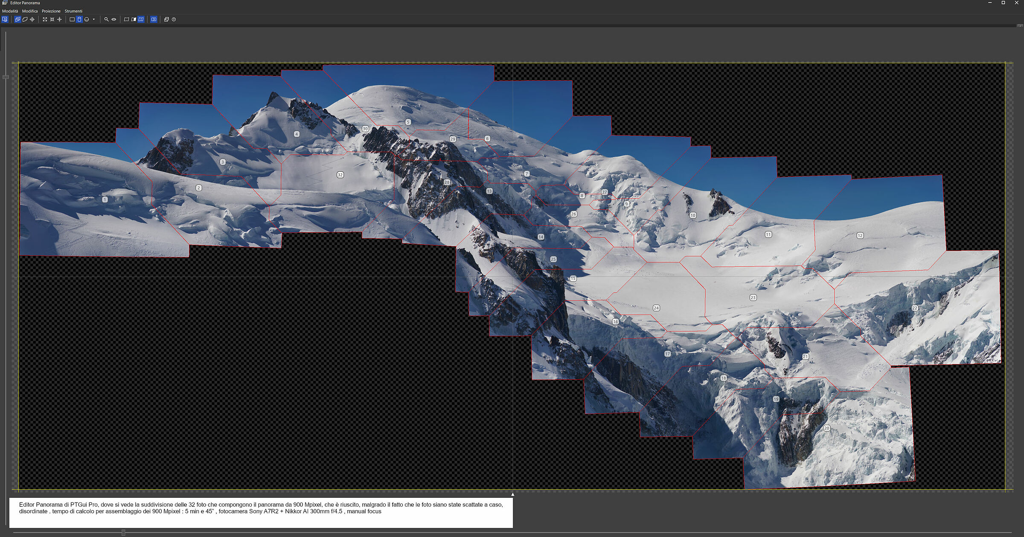Toggle the cylindrical projection mode

click(x=79, y=19)
